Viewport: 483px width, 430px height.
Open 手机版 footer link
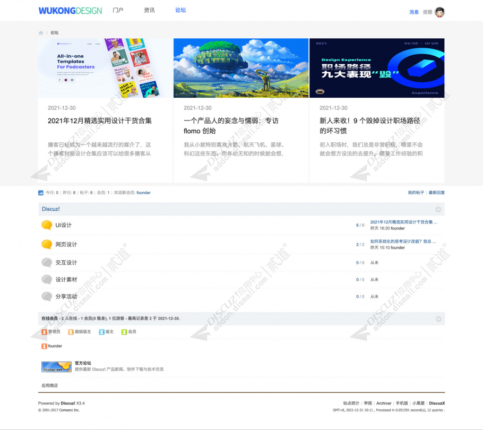[402, 403]
